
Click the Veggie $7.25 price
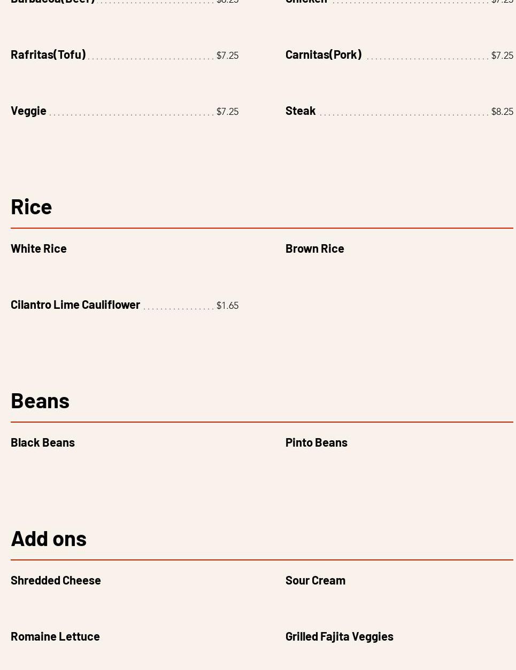[x=227, y=112]
